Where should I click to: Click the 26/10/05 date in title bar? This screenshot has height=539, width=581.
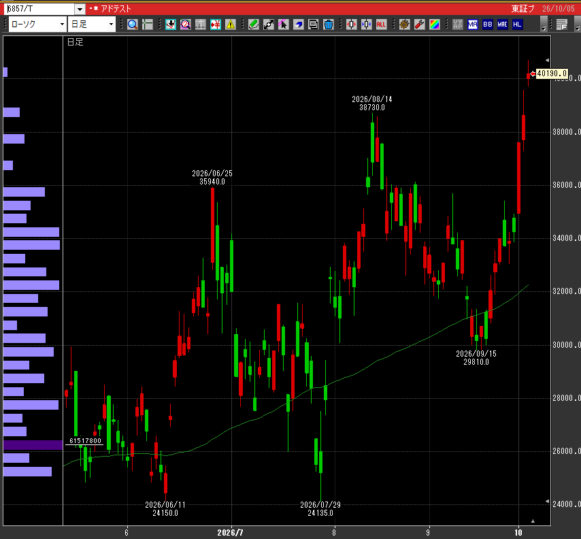[x=558, y=9]
